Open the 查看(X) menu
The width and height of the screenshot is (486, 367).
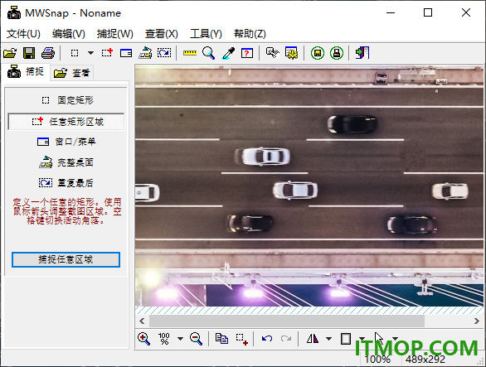point(162,34)
